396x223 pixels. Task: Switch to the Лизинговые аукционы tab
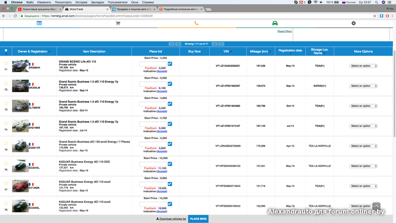tap(40, 9)
